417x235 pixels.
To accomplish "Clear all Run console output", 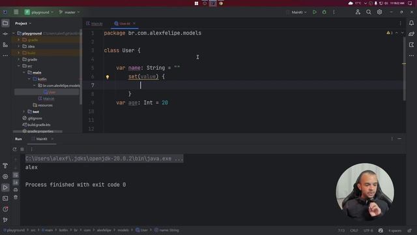I will coord(16,197).
